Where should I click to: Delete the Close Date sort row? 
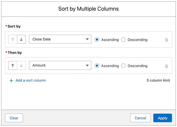(x=167, y=40)
